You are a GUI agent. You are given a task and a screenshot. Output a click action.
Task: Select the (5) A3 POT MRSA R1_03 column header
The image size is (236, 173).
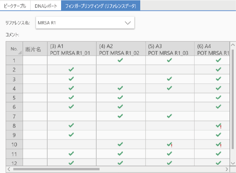pyautogui.click(x=170, y=49)
